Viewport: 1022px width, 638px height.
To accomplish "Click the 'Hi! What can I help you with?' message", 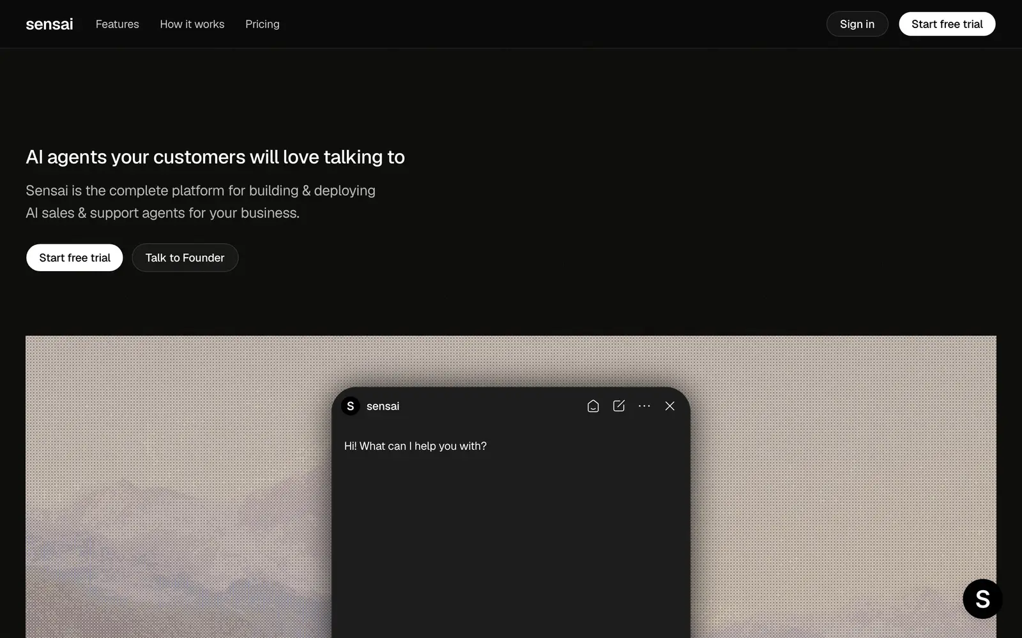I will coord(415,446).
